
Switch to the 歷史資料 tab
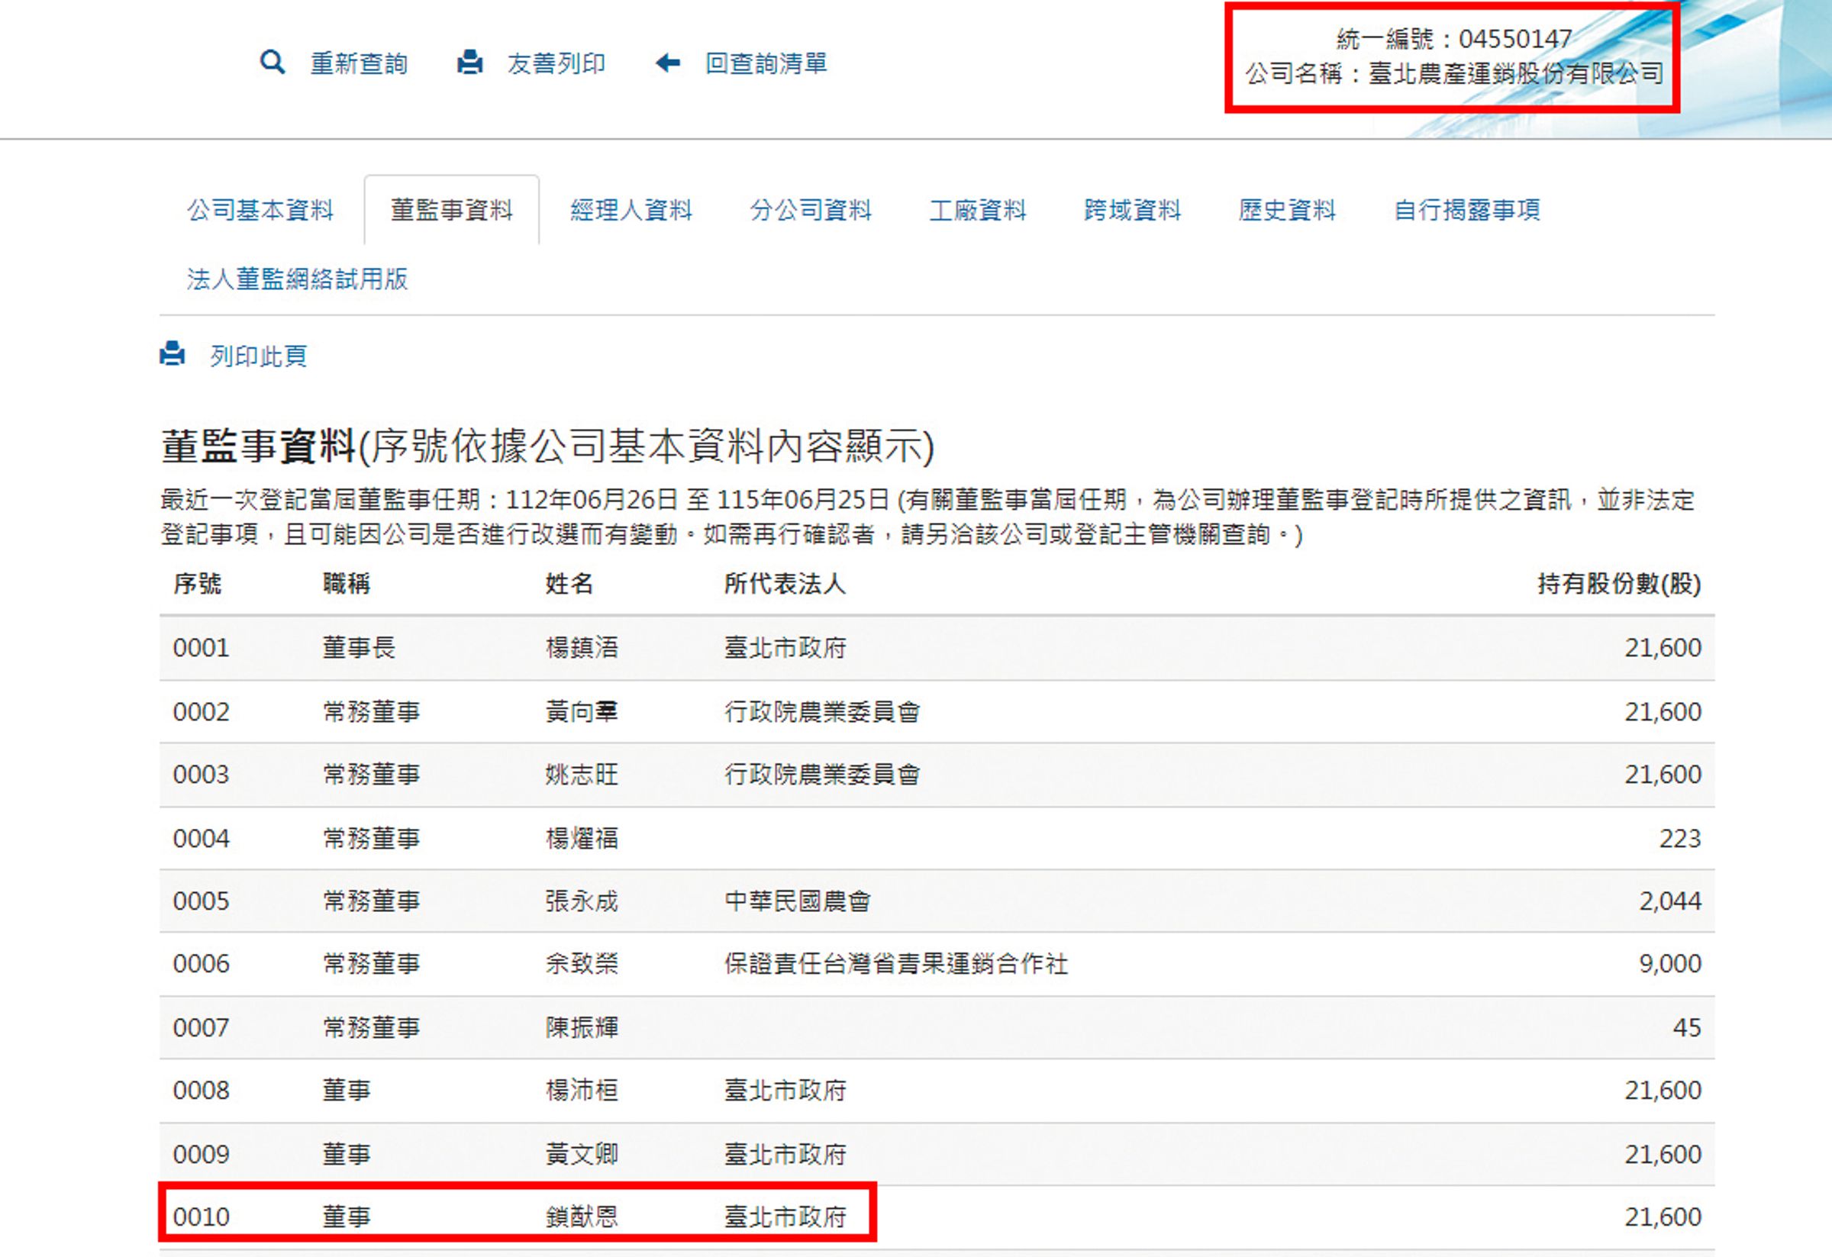[1287, 211]
